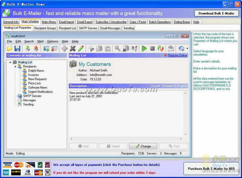
Task: Click the green Edit pencil toolbar icon
Action: (x=81, y=48)
